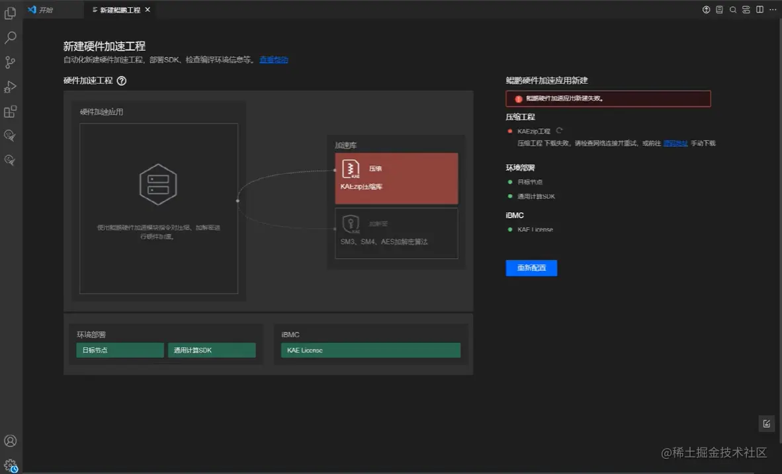Click the hexagon server icon in 硬件加速应用 card
Image resolution: width=782 pixels, height=474 pixels.
(x=158, y=184)
